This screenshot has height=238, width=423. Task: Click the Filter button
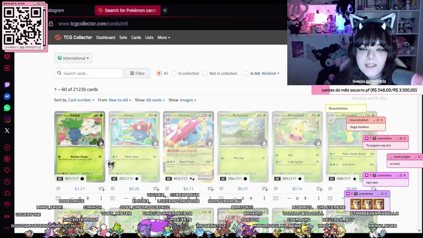[x=137, y=73]
